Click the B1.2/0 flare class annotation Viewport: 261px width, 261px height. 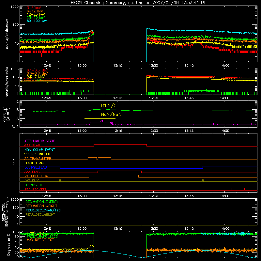[109, 105]
